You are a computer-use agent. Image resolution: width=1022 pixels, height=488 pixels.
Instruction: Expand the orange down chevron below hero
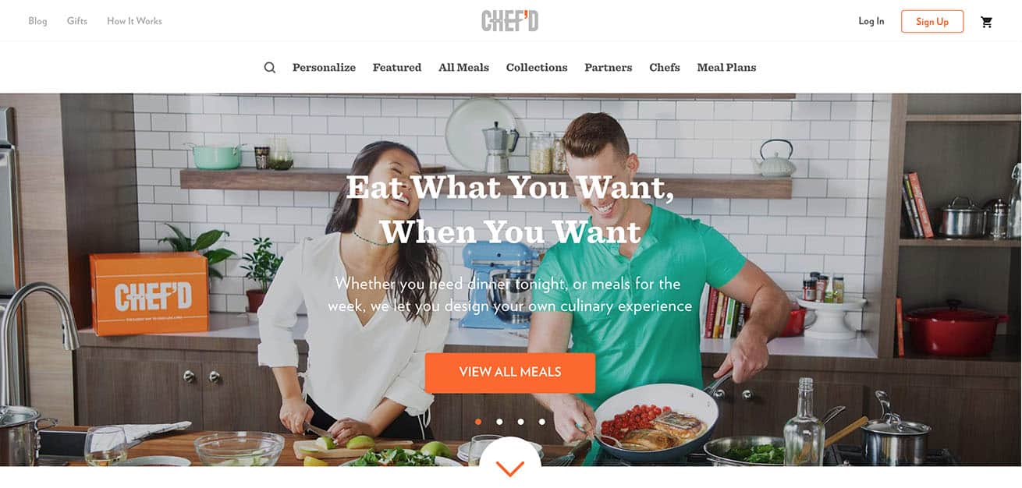point(510,469)
